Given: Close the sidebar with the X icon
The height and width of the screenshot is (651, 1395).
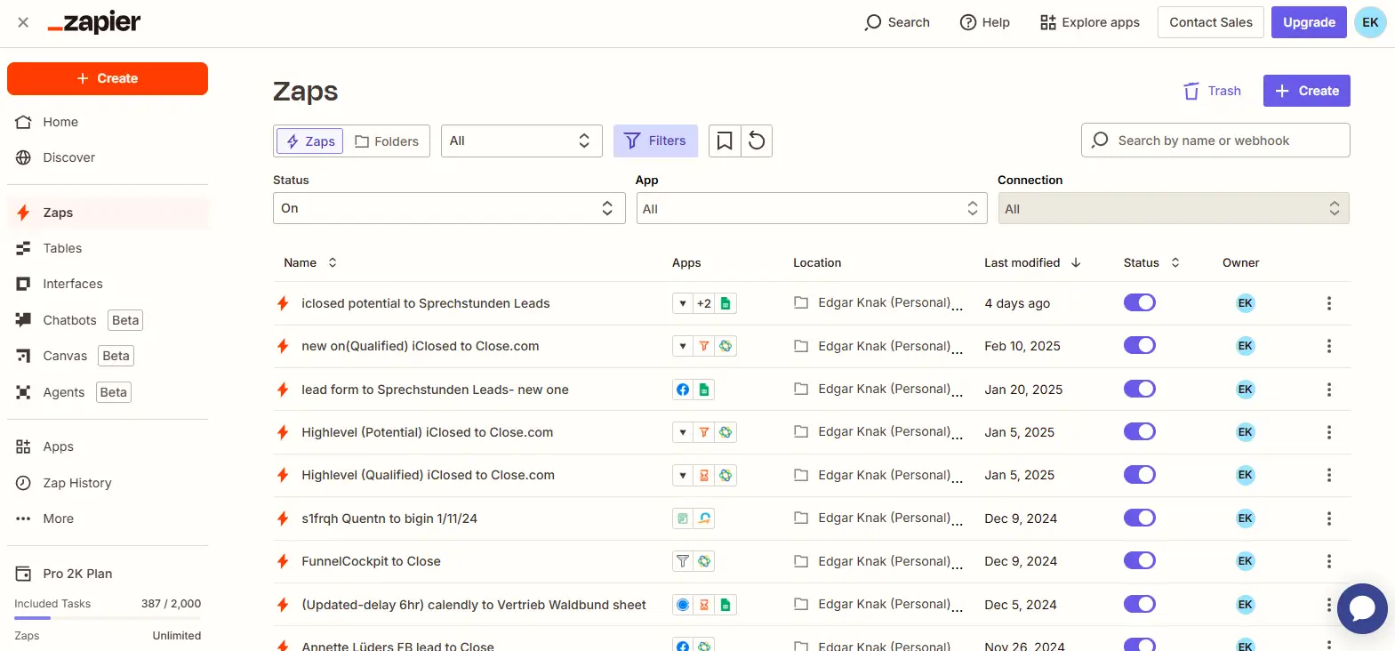Looking at the screenshot, I should (x=23, y=22).
